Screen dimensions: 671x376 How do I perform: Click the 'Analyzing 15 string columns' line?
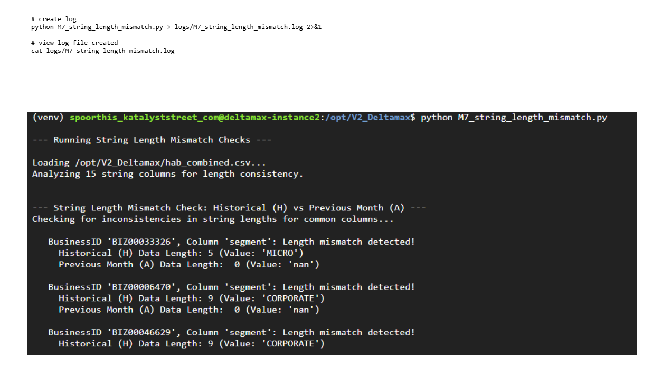click(167, 173)
